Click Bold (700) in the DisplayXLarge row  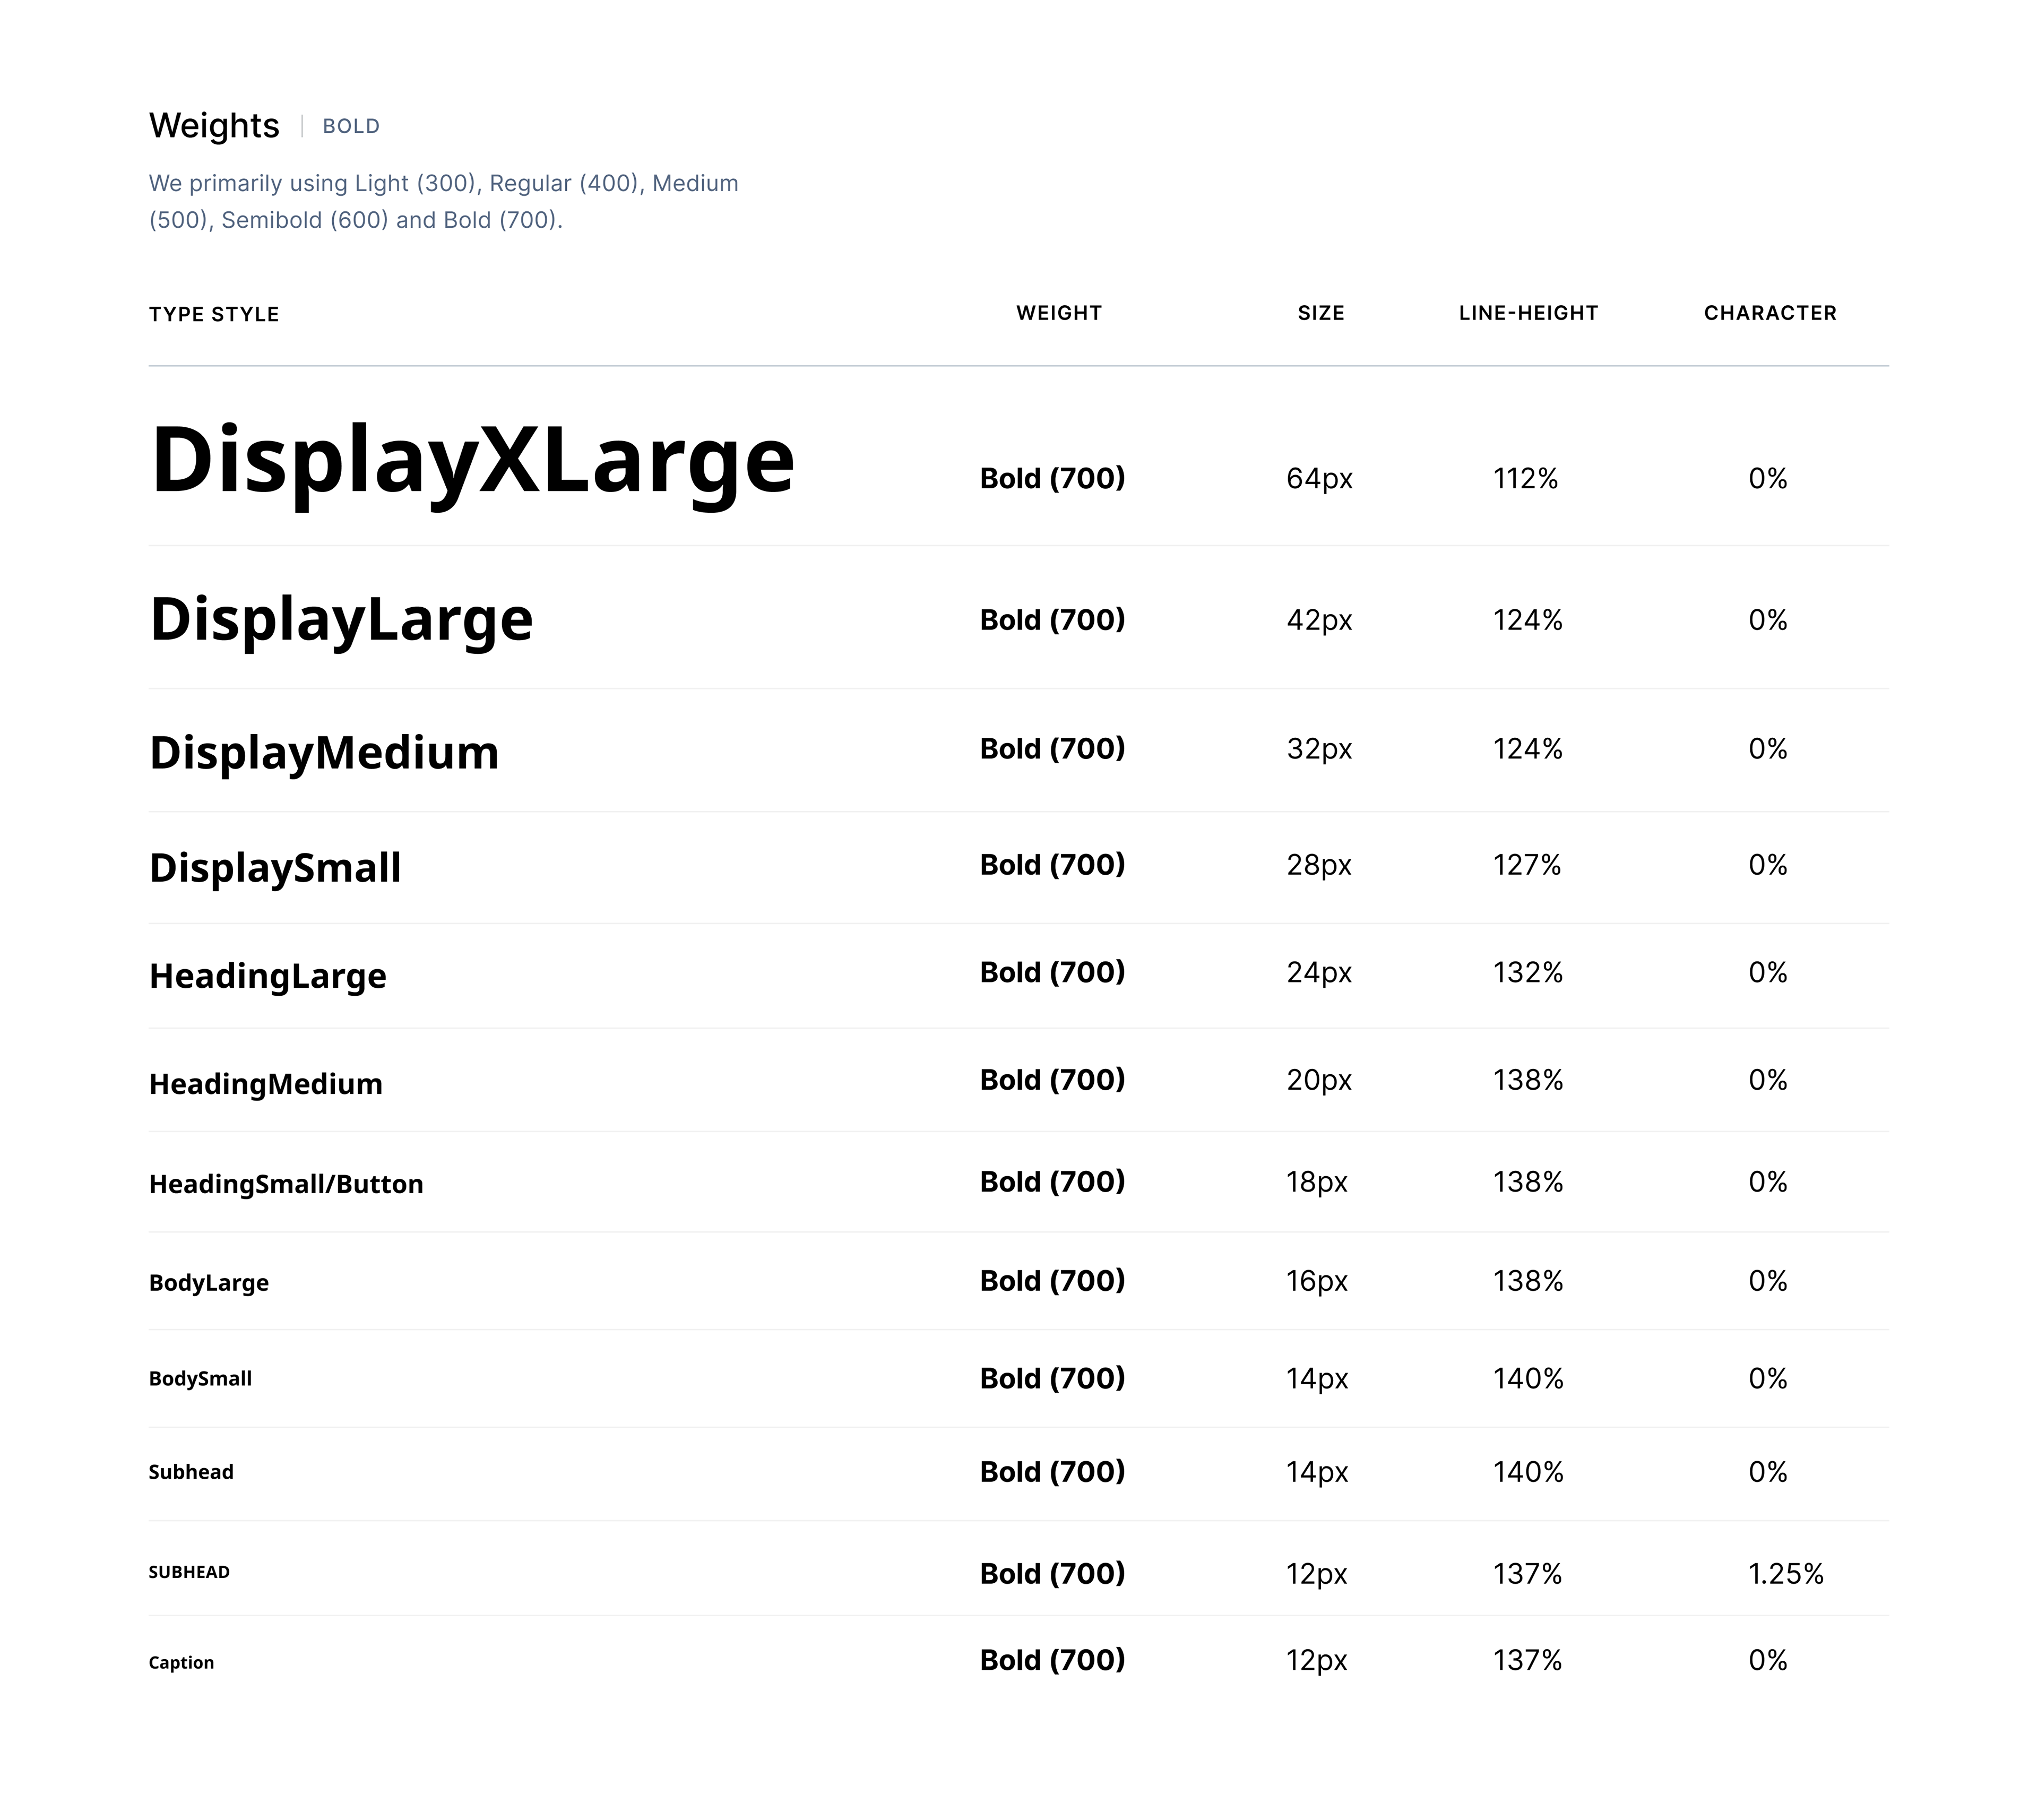coord(1052,479)
